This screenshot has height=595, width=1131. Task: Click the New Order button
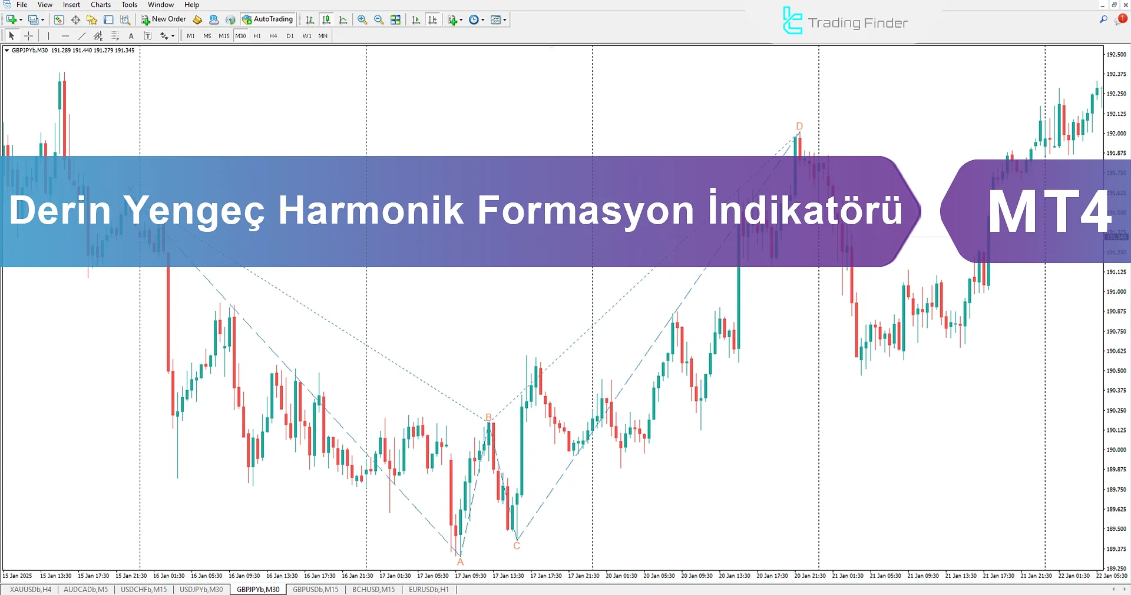pos(163,19)
